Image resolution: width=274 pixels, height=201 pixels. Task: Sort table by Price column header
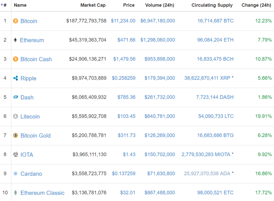[x=129, y=5]
